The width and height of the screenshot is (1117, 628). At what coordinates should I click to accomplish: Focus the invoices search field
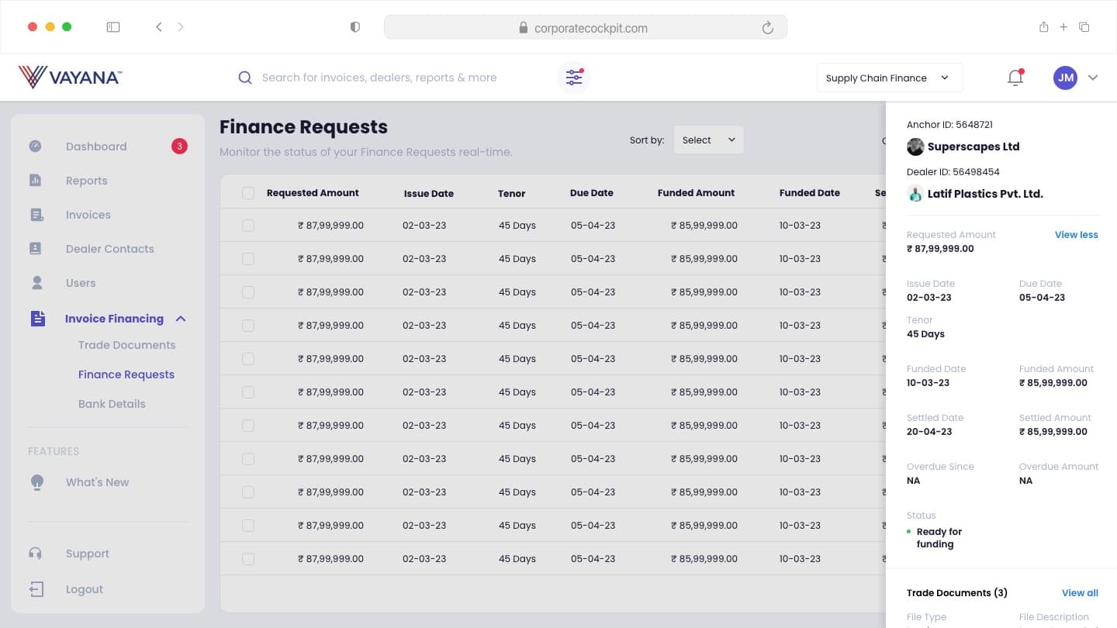pos(379,78)
